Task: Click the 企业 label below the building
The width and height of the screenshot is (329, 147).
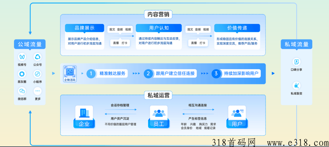Action: (84, 124)
